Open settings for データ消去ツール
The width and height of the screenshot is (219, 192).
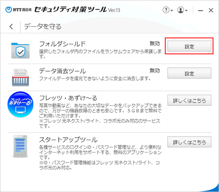pyautogui.click(x=189, y=73)
